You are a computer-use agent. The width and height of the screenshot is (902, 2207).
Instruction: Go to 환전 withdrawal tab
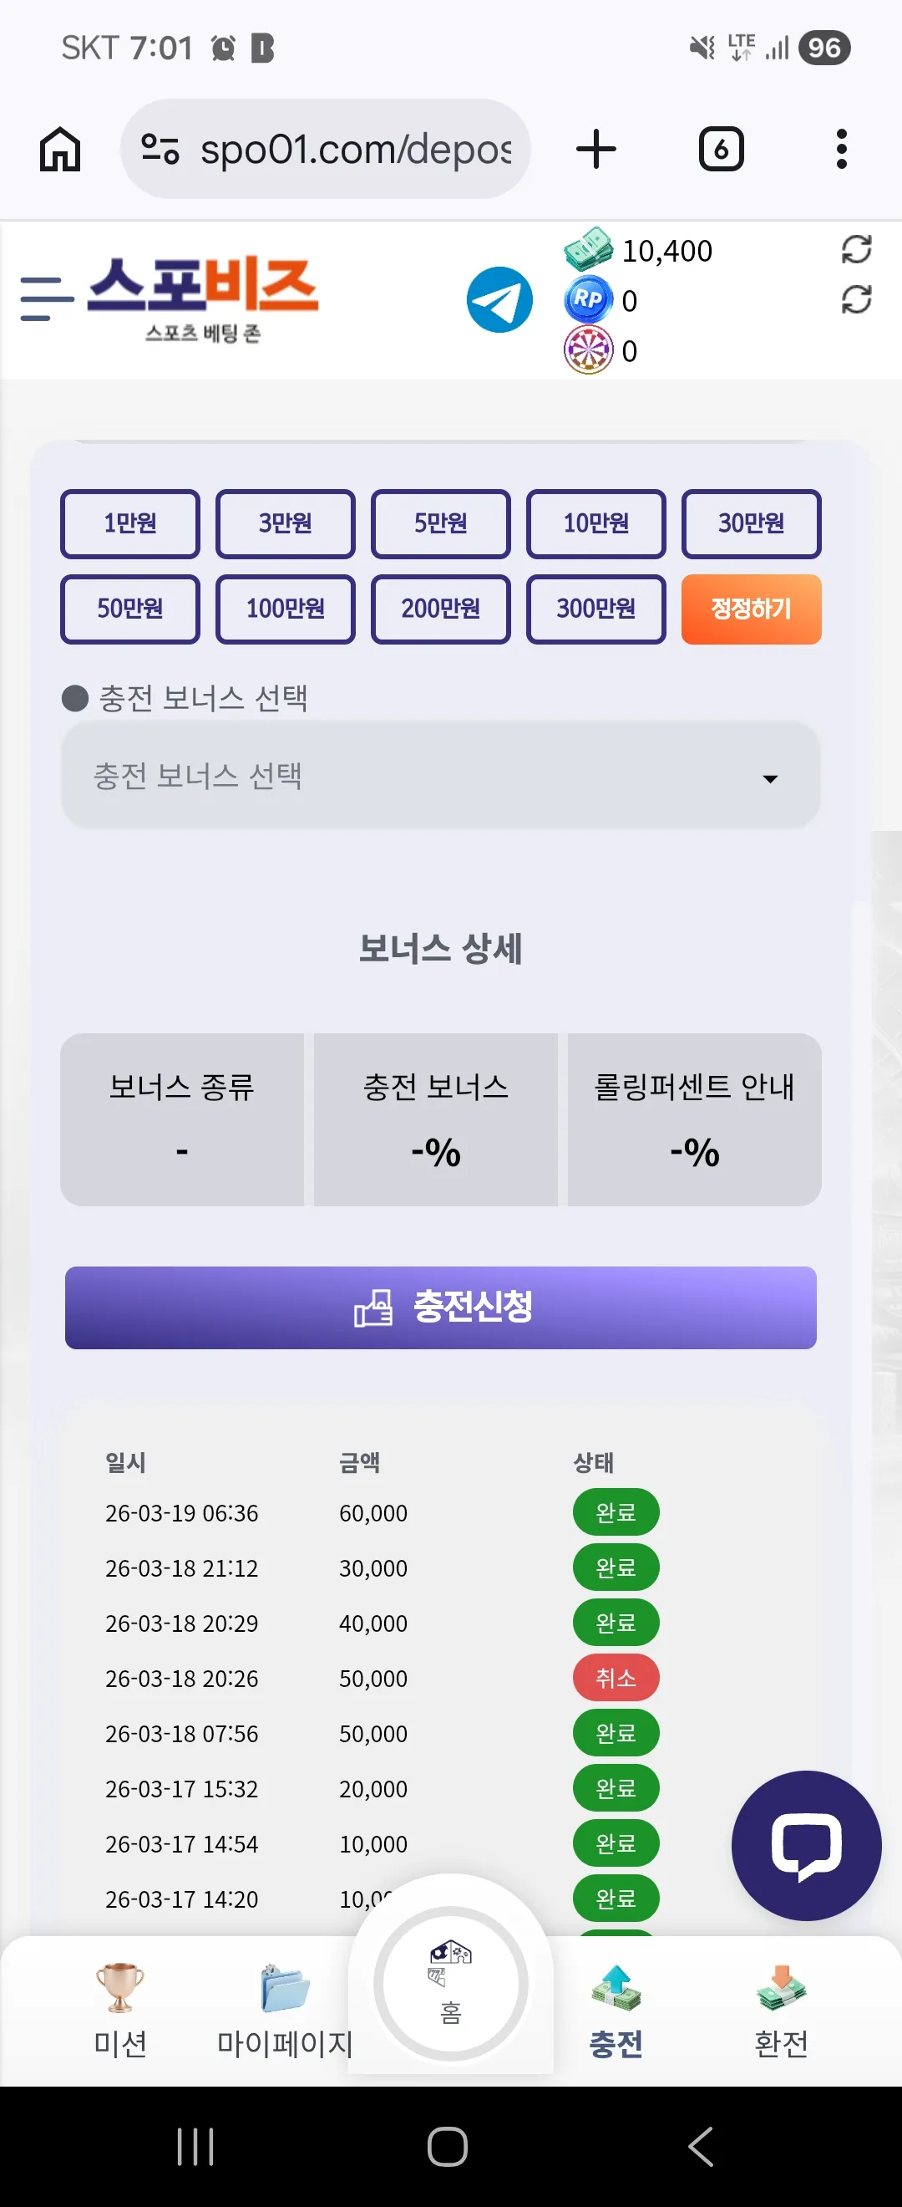pos(780,2009)
